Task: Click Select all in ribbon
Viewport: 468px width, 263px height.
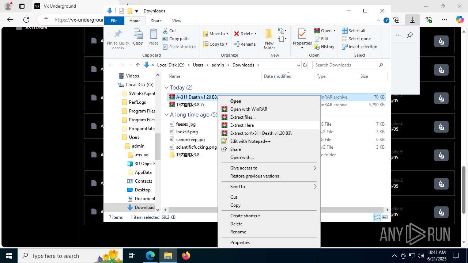Action: tap(354, 31)
